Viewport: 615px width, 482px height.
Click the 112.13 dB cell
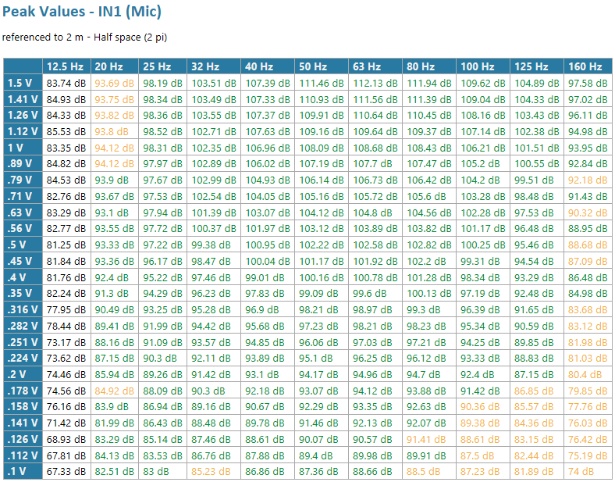pyautogui.click(x=376, y=82)
